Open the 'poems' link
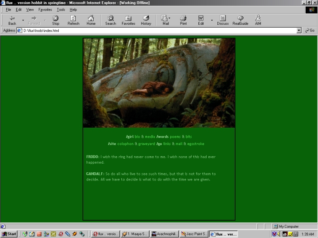This screenshot has width=318, height=238. pyautogui.click(x=175, y=136)
